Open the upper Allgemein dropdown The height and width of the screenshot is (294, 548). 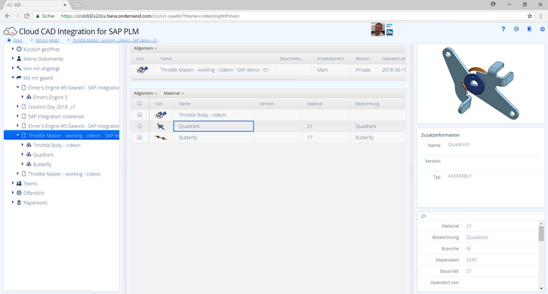146,48
